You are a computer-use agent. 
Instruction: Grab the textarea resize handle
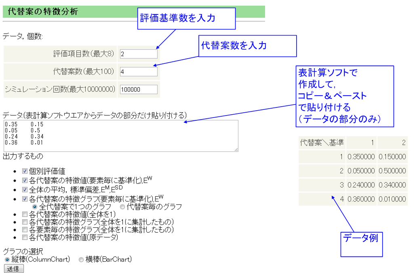(236, 149)
